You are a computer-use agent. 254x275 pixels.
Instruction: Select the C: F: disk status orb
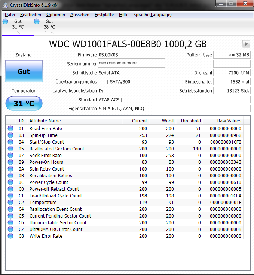[37, 21]
